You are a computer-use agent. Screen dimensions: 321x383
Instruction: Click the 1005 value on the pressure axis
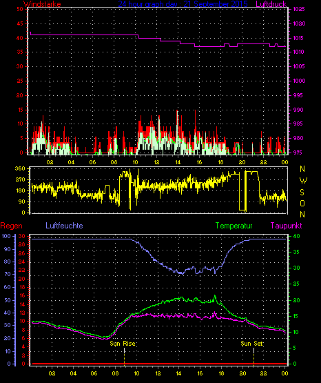(299, 66)
